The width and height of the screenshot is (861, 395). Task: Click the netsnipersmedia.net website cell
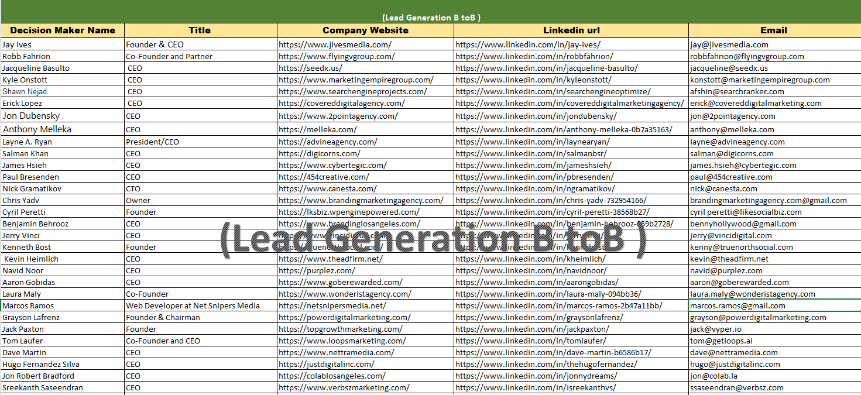click(366, 305)
